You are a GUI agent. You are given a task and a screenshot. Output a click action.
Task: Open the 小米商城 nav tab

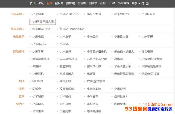123,3
